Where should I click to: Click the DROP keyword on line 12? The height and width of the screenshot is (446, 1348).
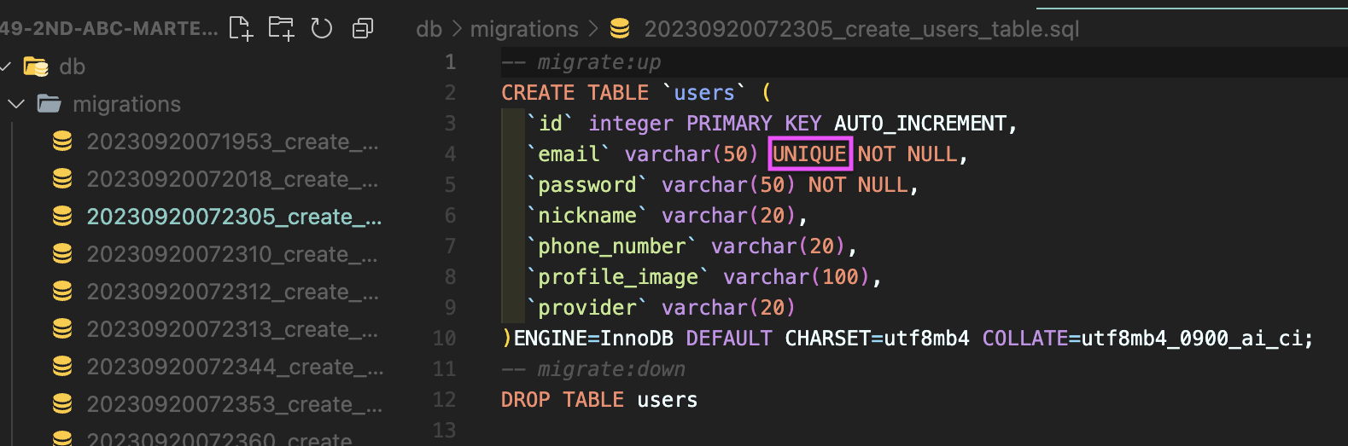pyautogui.click(x=525, y=400)
